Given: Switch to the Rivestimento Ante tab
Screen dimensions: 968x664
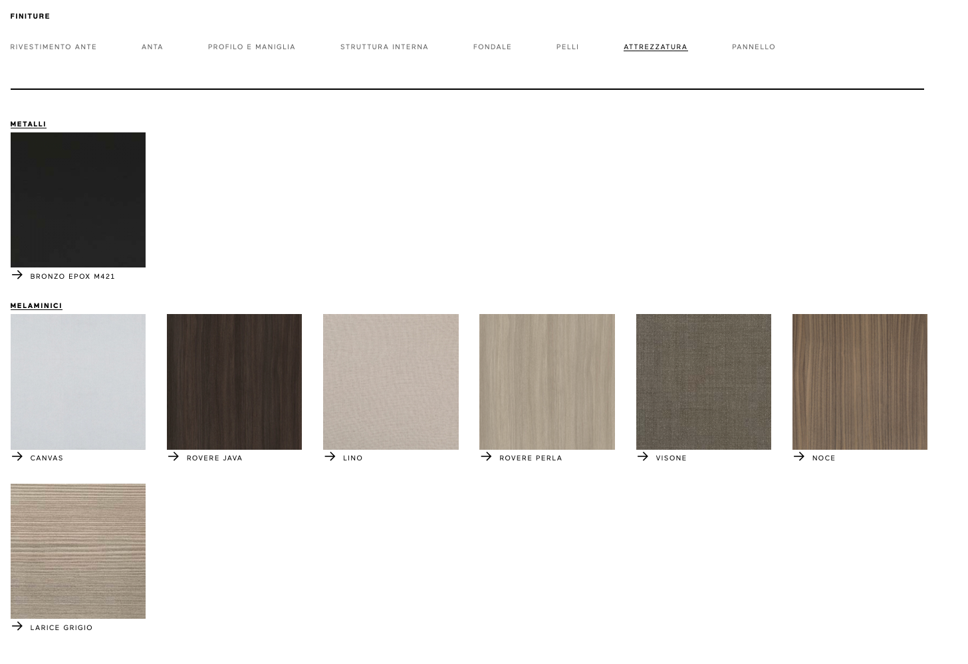Looking at the screenshot, I should point(53,47).
